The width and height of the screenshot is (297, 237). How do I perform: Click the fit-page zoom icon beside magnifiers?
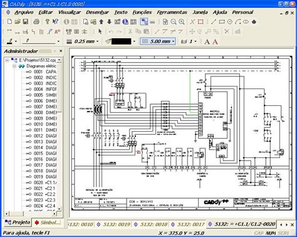point(165,22)
